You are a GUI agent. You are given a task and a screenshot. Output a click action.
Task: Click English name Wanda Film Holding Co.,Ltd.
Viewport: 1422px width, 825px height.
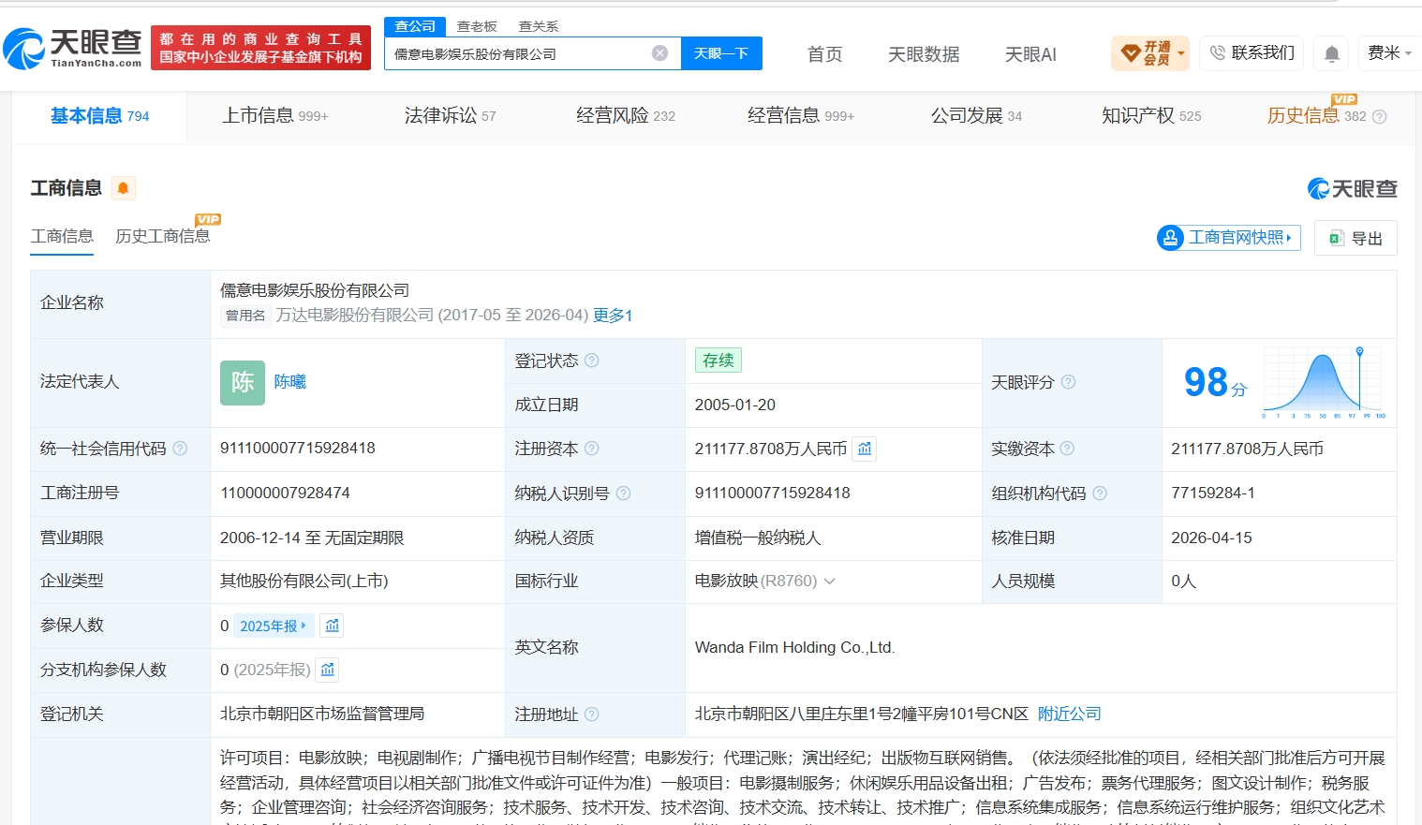(x=795, y=648)
